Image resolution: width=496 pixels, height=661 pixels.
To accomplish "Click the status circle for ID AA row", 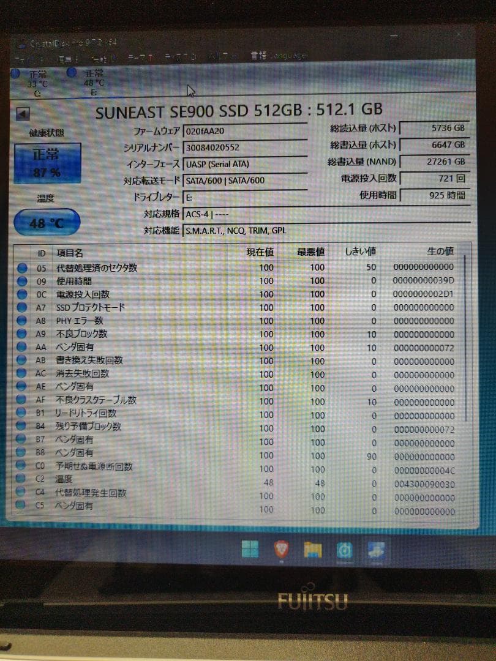I will click(x=21, y=346).
